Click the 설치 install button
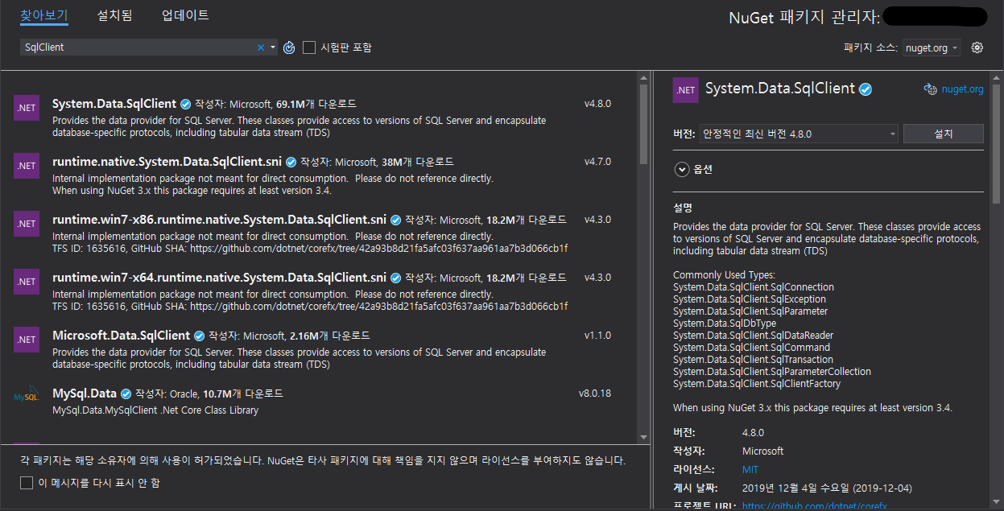The width and height of the screenshot is (1004, 511). coord(944,134)
